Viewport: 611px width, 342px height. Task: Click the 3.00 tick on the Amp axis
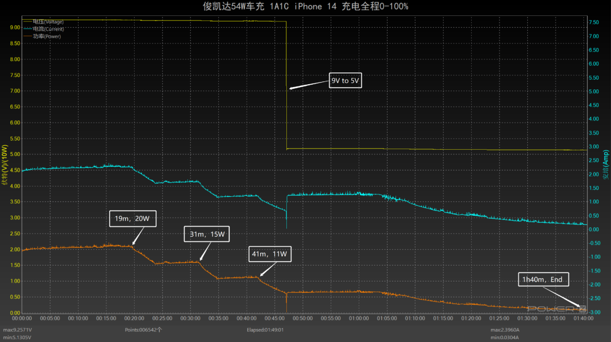click(x=594, y=146)
